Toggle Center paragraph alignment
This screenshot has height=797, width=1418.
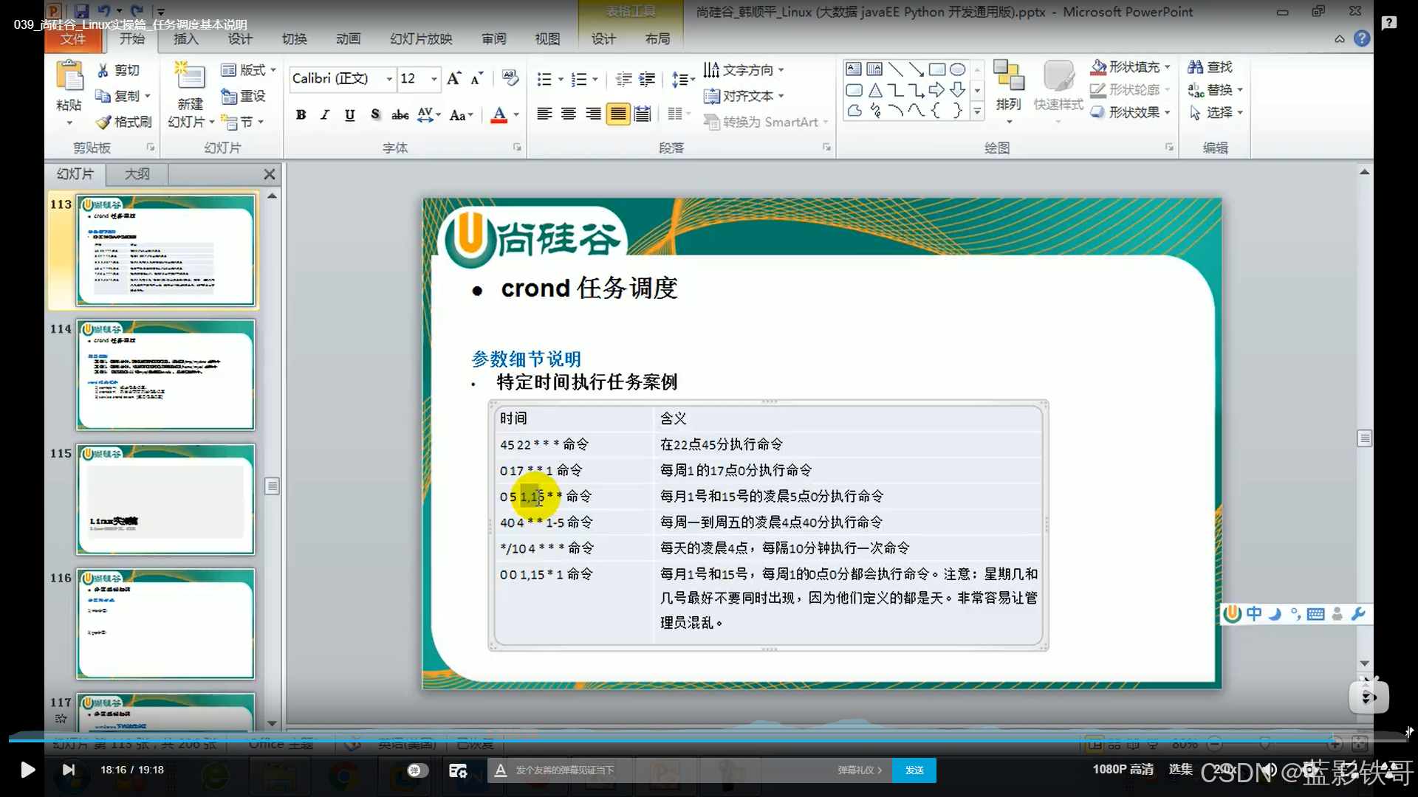pyautogui.click(x=569, y=114)
